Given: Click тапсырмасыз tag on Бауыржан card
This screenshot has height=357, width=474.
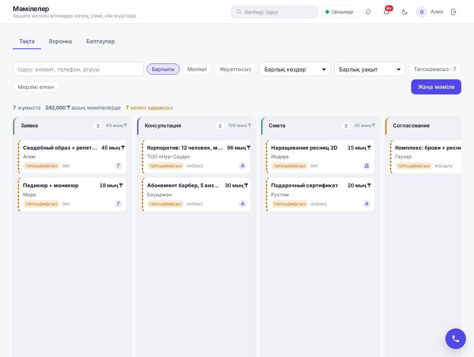Looking at the screenshot, I should pyautogui.click(x=165, y=204).
